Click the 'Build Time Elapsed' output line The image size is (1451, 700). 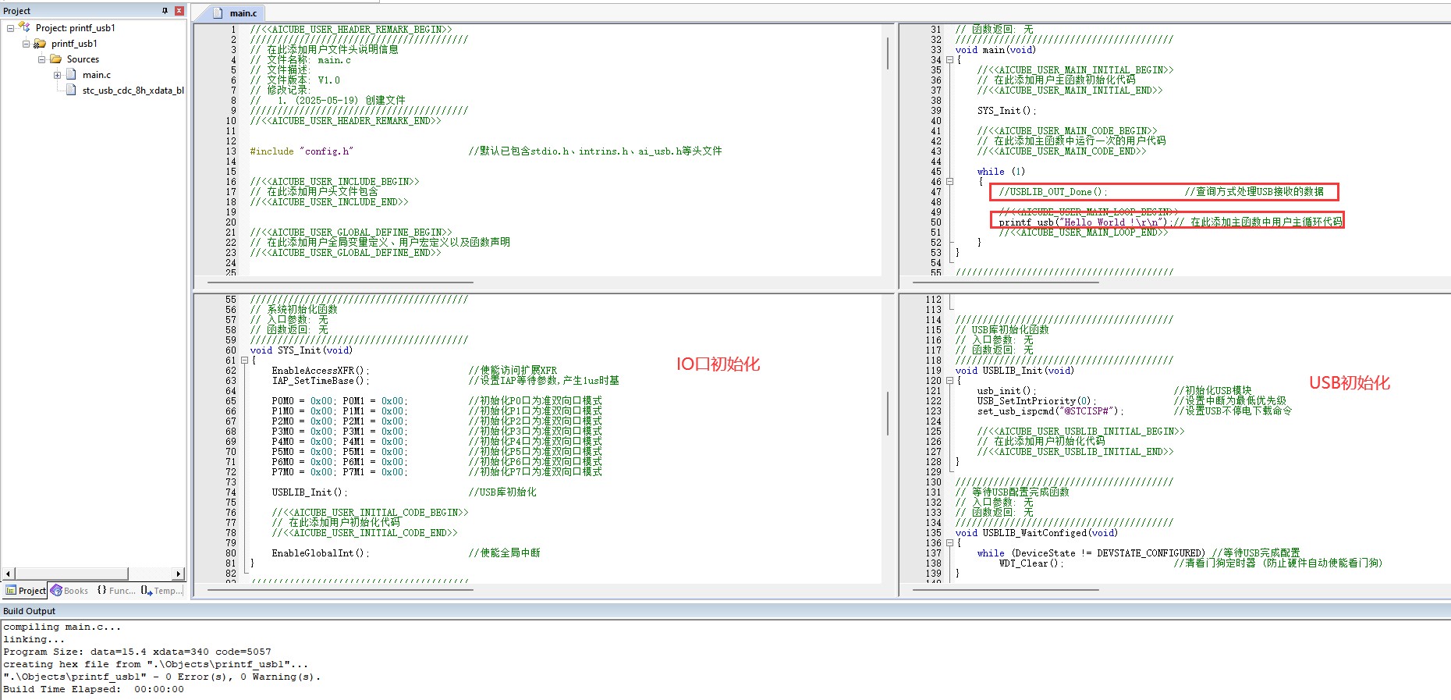point(94,689)
